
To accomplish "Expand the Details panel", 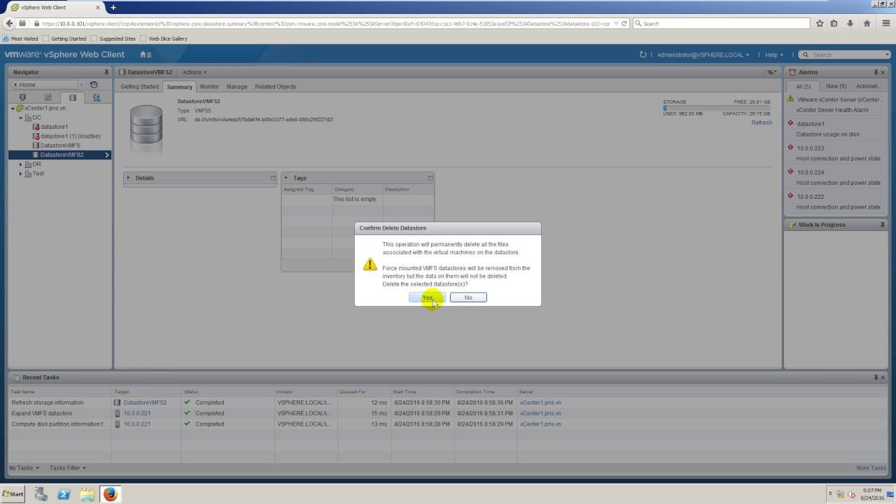I will (129, 178).
